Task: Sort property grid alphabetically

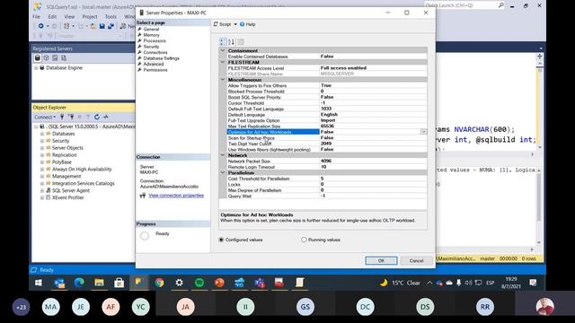Action: (x=231, y=42)
